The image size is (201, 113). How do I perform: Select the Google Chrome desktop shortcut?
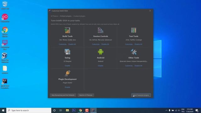click(x=5, y=32)
